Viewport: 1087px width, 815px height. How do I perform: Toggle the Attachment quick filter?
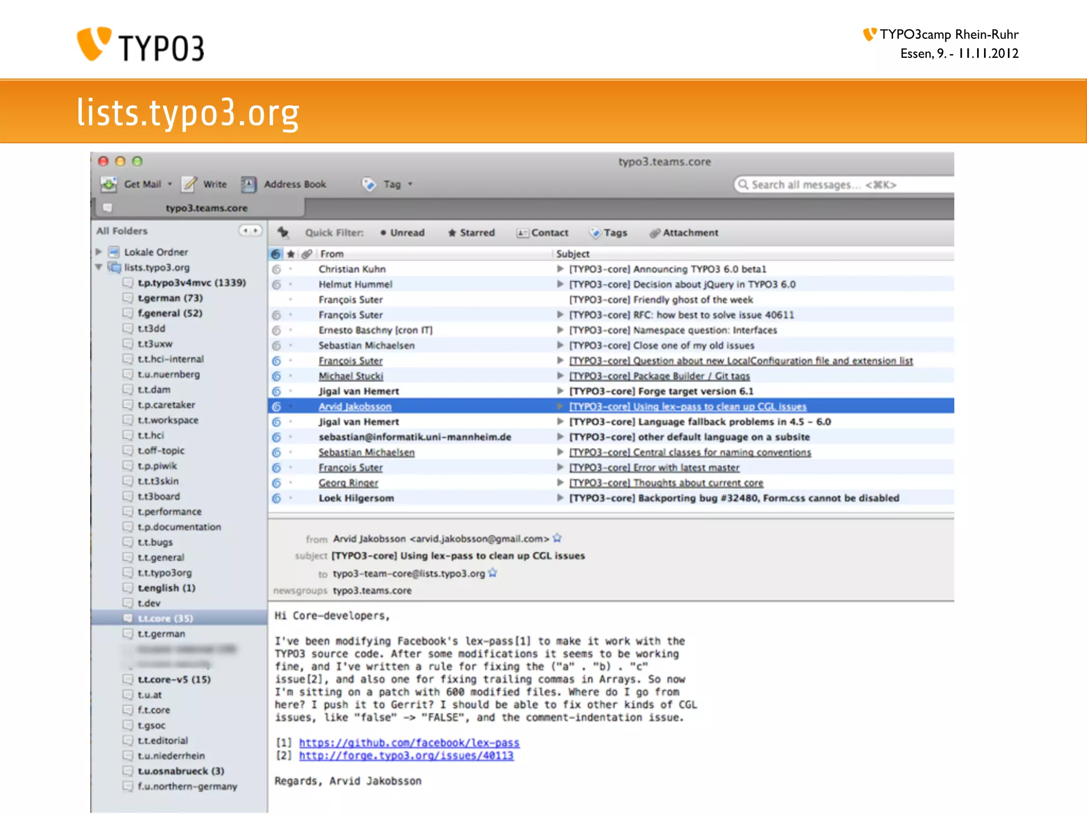[x=684, y=232]
